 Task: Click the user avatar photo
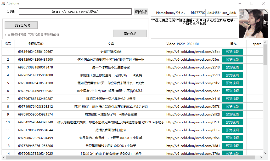point(253,24)
